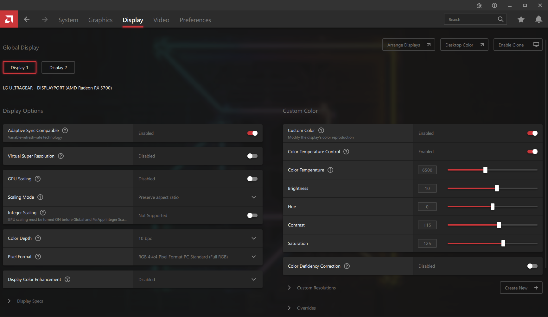
Task: Adjust the Brightness slider handle
Action: [x=497, y=188]
